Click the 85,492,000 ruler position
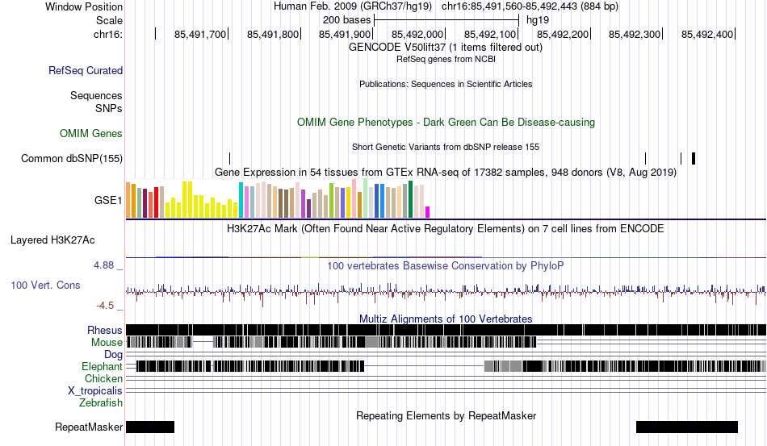The width and height of the screenshot is (767, 446). [417, 34]
